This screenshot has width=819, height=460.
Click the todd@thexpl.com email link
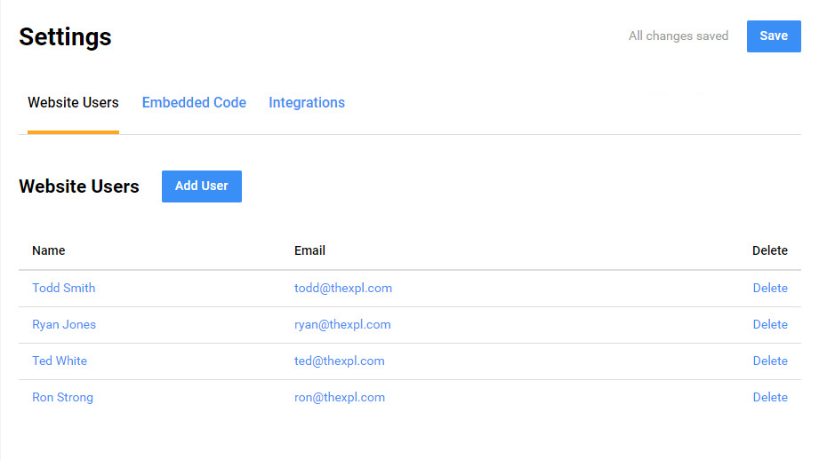point(343,289)
